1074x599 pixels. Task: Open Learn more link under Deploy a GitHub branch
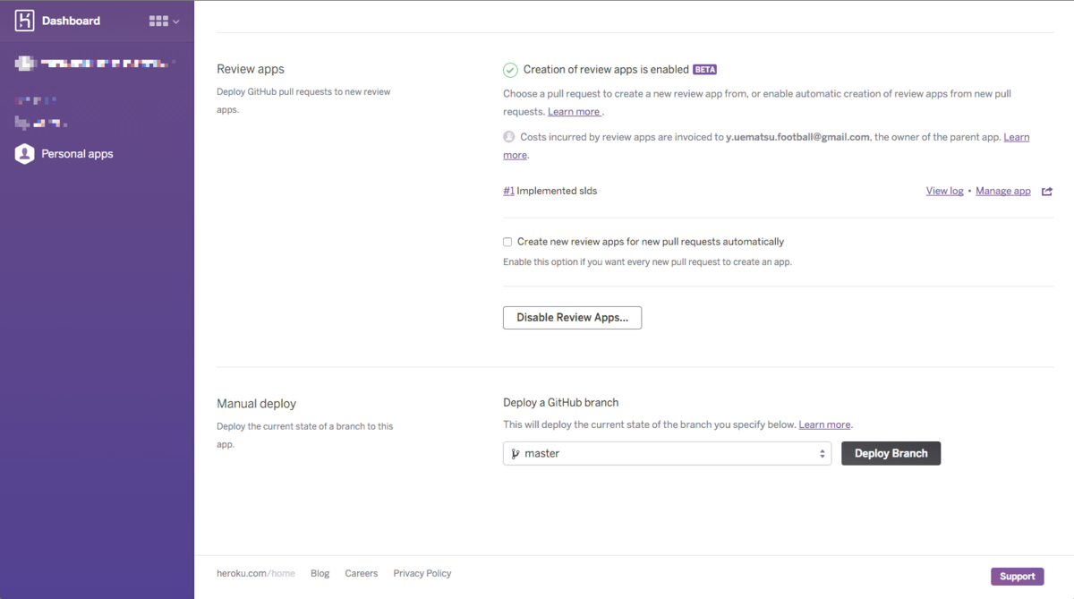point(824,424)
